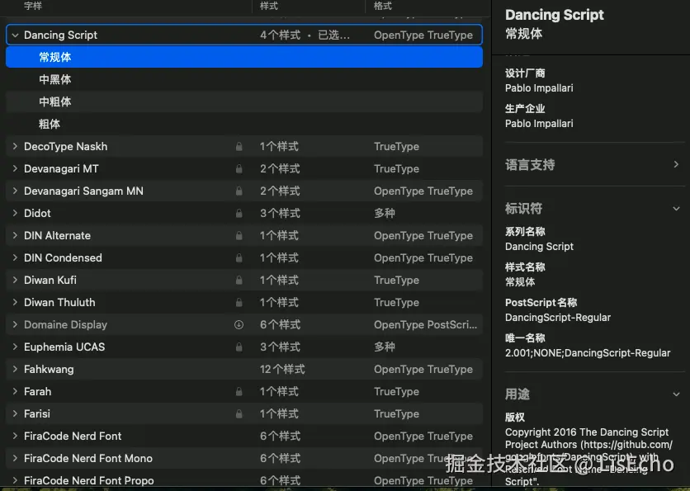Click the Fahkwang 12个样式 cell

point(282,369)
